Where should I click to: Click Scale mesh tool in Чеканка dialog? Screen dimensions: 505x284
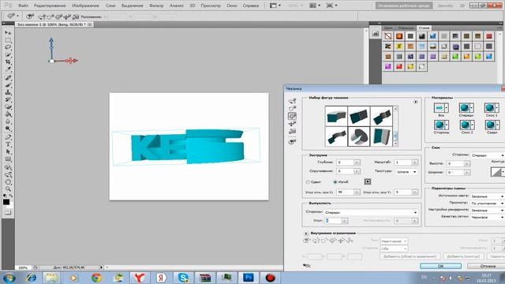pos(292,131)
